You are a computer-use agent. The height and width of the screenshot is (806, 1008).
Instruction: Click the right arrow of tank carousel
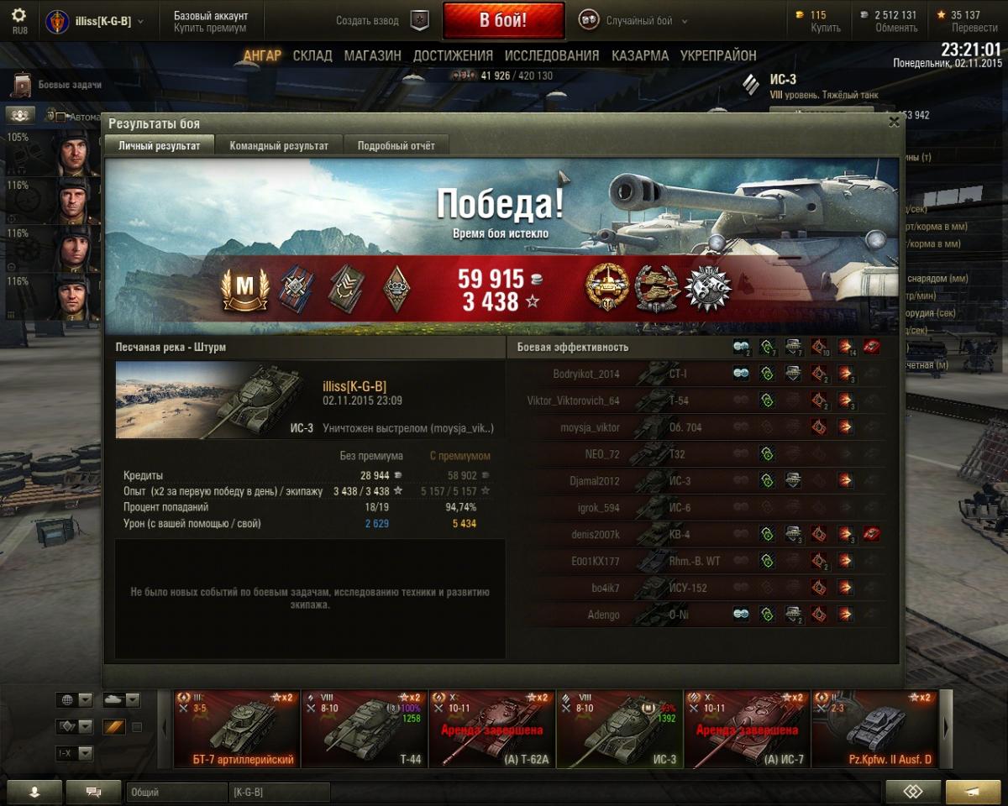(948, 728)
